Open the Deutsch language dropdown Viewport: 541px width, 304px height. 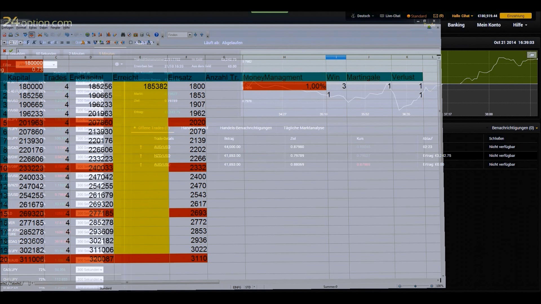click(363, 16)
